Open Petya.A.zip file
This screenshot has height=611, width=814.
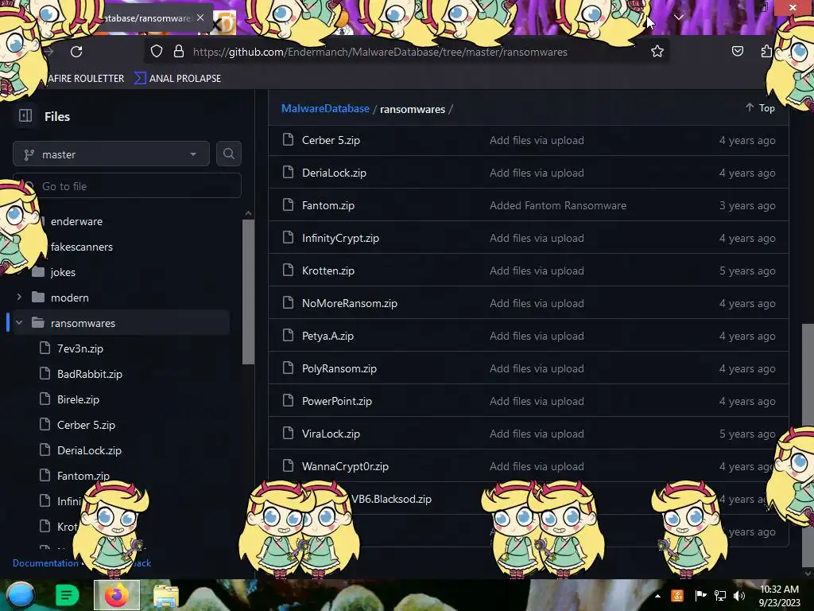coord(328,337)
